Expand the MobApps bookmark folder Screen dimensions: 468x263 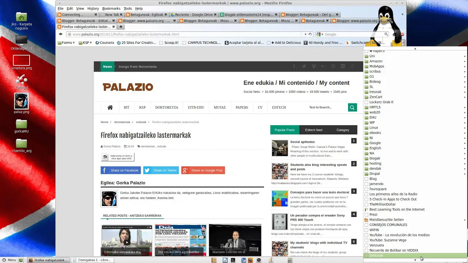415,66
